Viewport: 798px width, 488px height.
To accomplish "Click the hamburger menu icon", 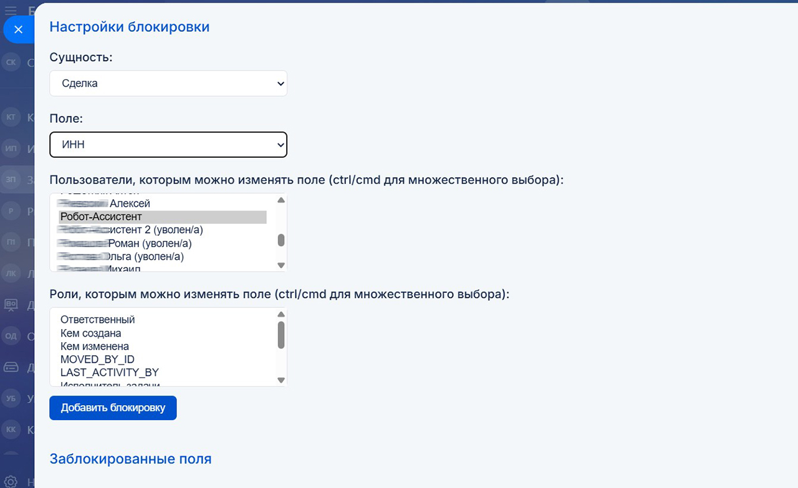I will click(x=11, y=9).
